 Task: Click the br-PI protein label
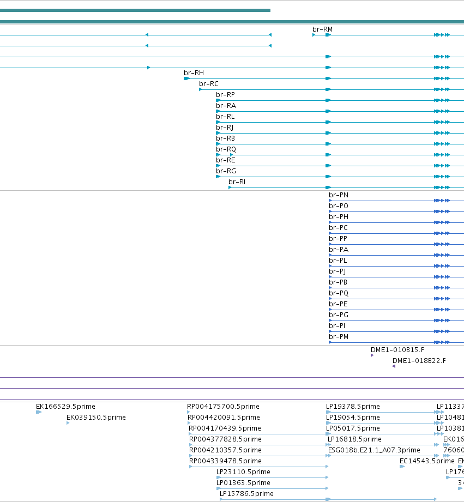click(337, 325)
